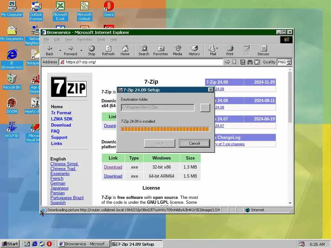Click the browse button beside the destination folder
331x248 pixels.
pos(205,108)
